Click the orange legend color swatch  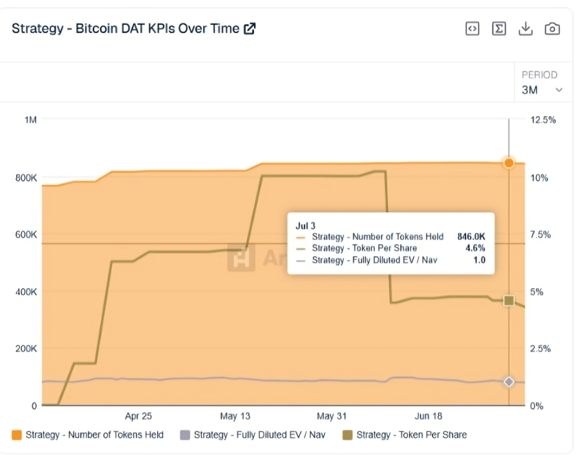coord(17,435)
